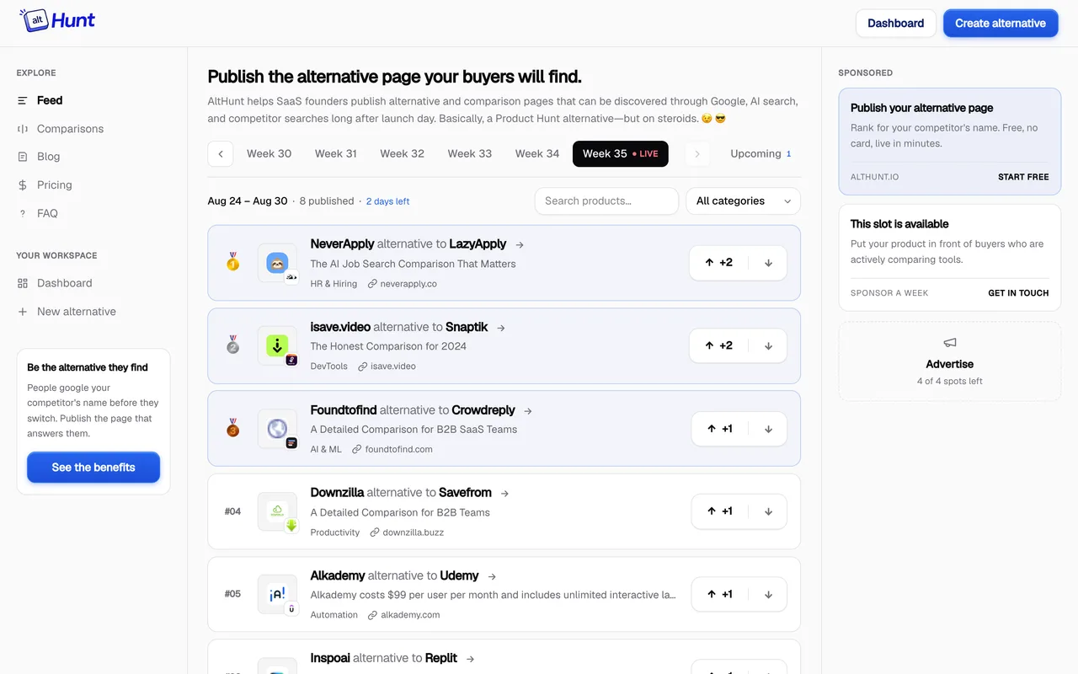This screenshot has width=1078, height=674.
Task: Select the Week 35 live tab
Action: point(621,154)
